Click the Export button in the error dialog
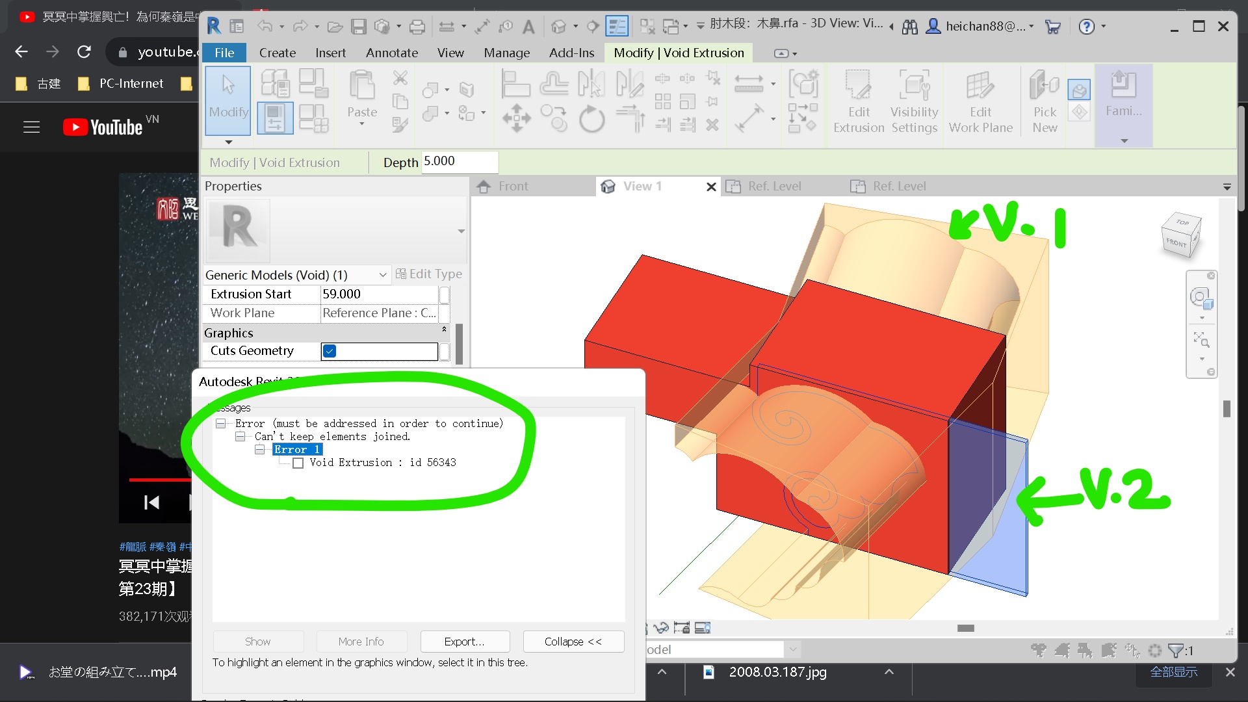 pos(465,642)
